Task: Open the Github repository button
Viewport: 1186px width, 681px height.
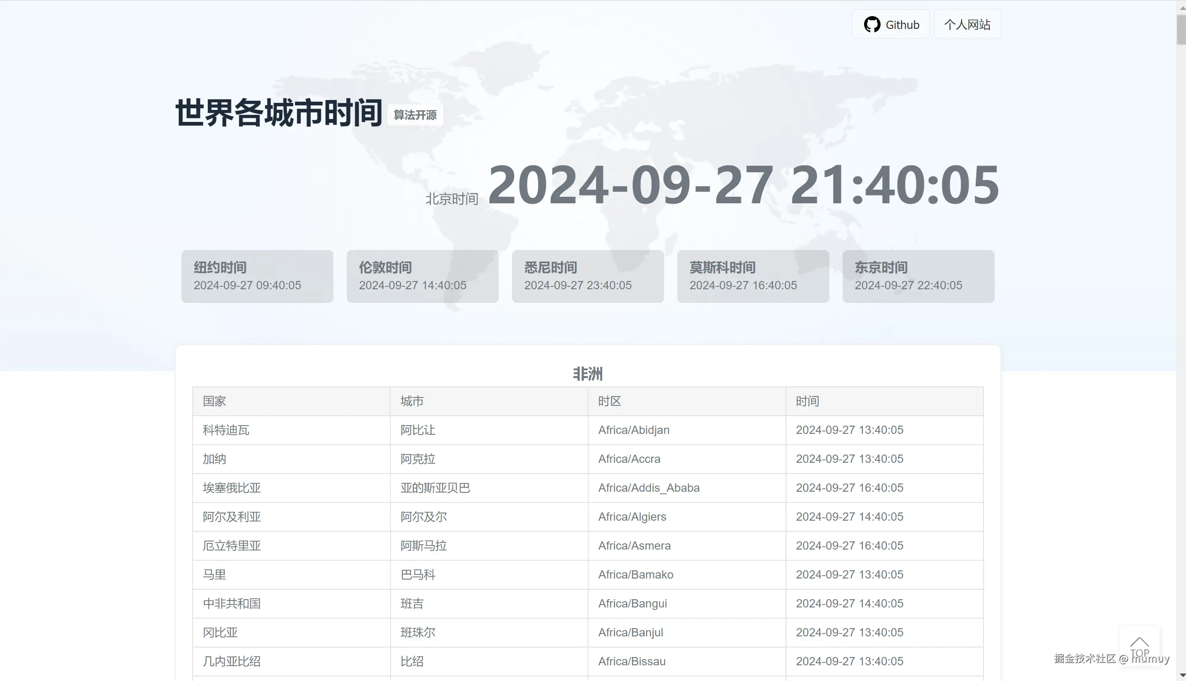Action: pyautogui.click(x=891, y=24)
